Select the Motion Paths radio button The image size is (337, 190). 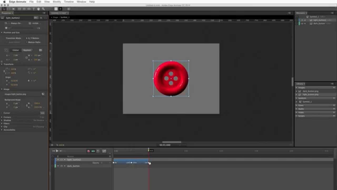coord(27,42)
